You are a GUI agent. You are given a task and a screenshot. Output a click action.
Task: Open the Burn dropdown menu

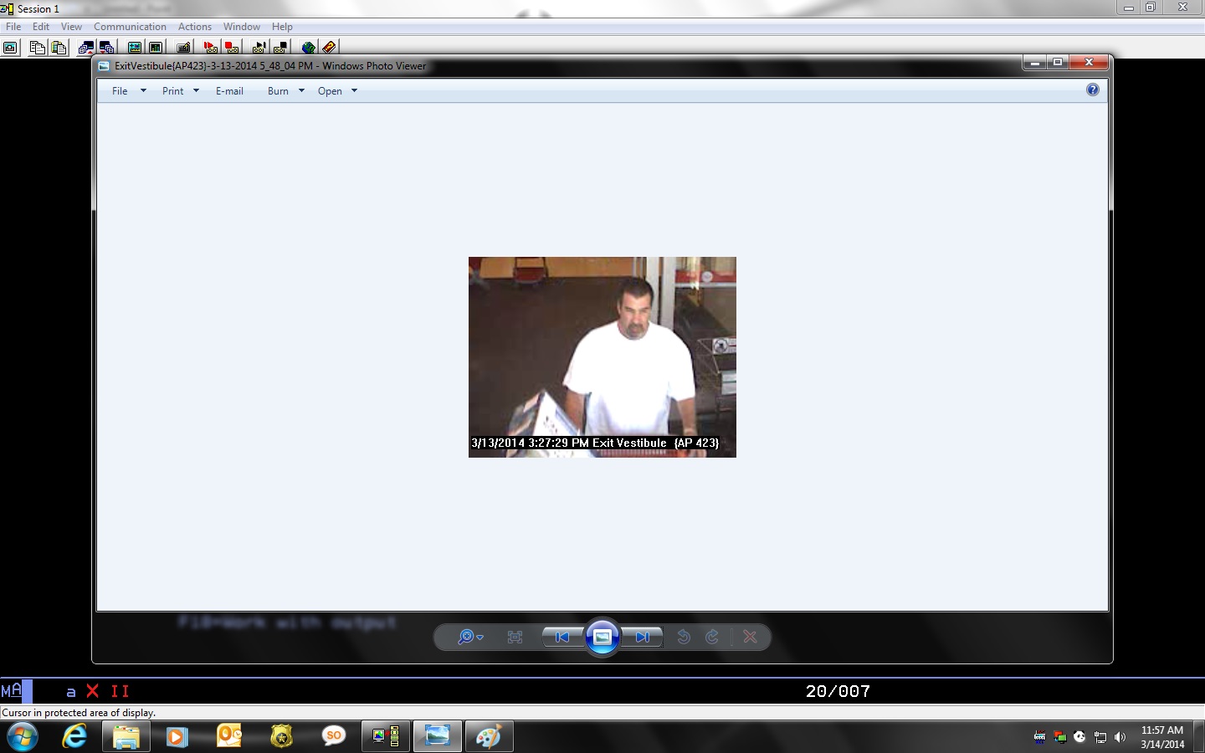(x=286, y=90)
